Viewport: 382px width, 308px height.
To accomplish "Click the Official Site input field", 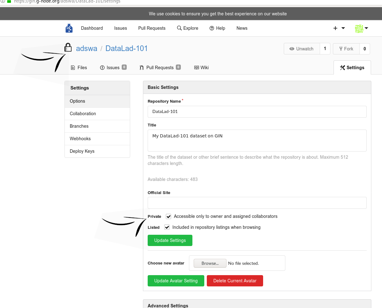I will click(257, 203).
